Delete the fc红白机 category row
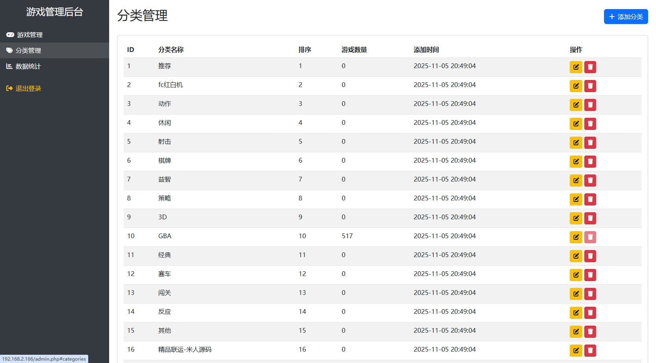The image size is (656, 363). [590, 86]
